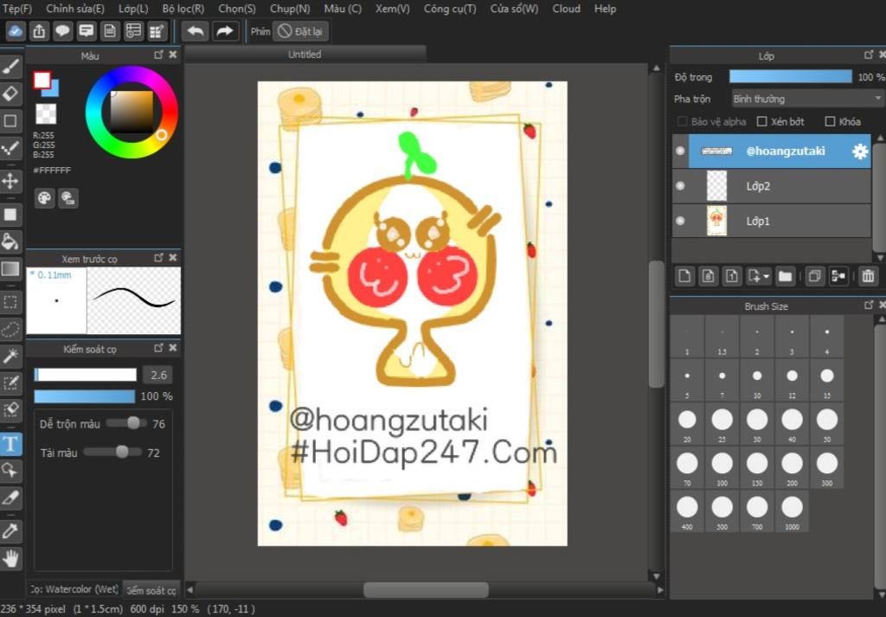Viewport: 886px width, 617px height.
Task: Select the Brush tool
Action: 10,67
